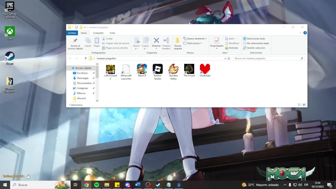Image resolution: width=336 pixels, height=189 pixels.
Task: Switch to large icons view toggle
Action: 304,105
